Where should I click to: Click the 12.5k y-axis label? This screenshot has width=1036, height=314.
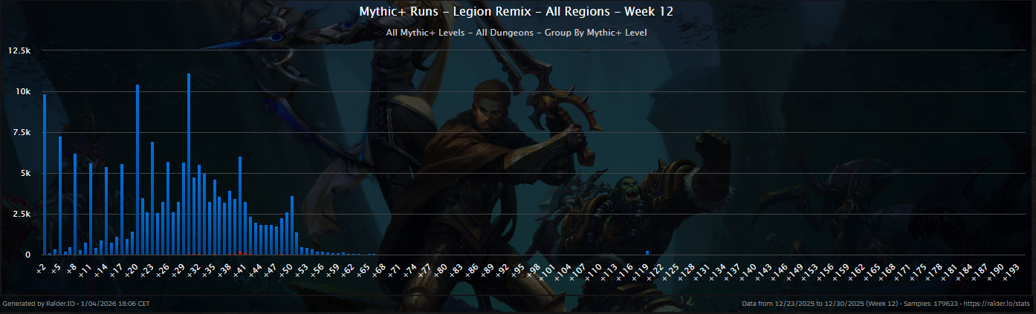tap(19, 50)
